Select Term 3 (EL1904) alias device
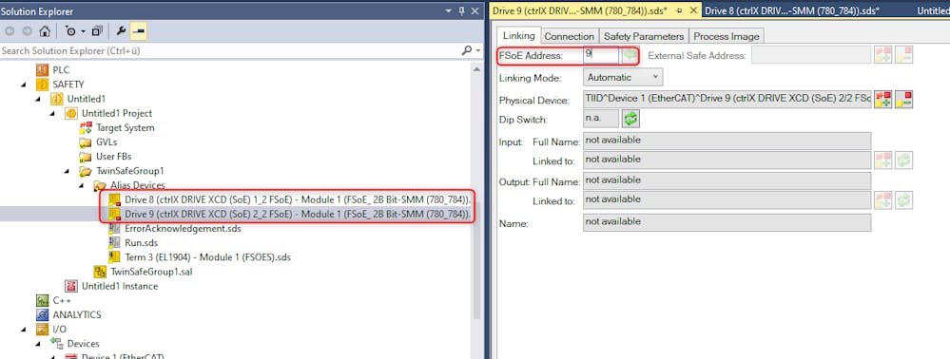The image size is (950, 359). tap(208, 257)
